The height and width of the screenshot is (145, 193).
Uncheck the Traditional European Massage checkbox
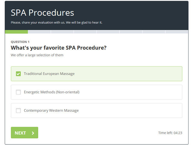(18, 74)
